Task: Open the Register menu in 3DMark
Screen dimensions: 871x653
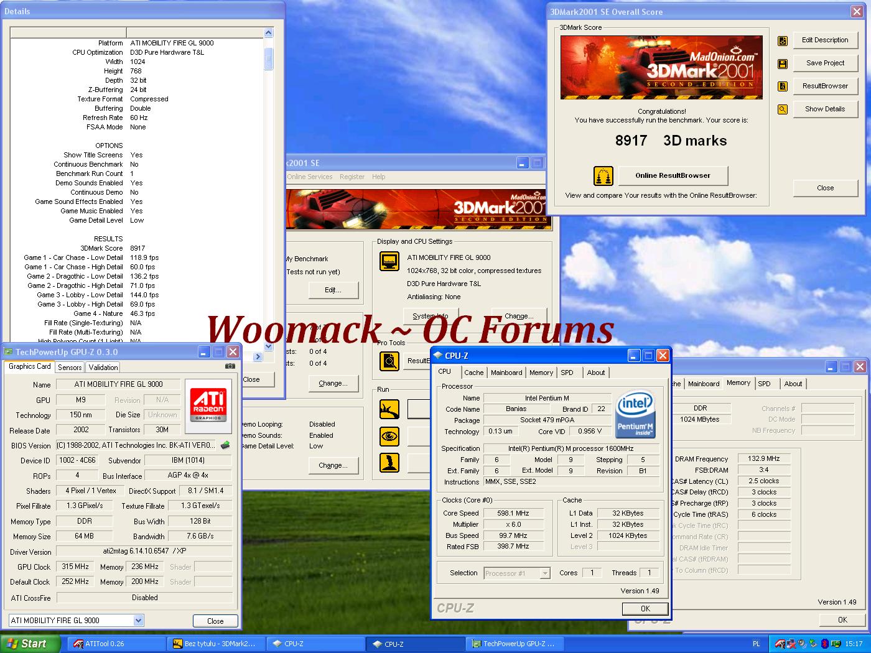Action: pyautogui.click(x=352, y=177)
